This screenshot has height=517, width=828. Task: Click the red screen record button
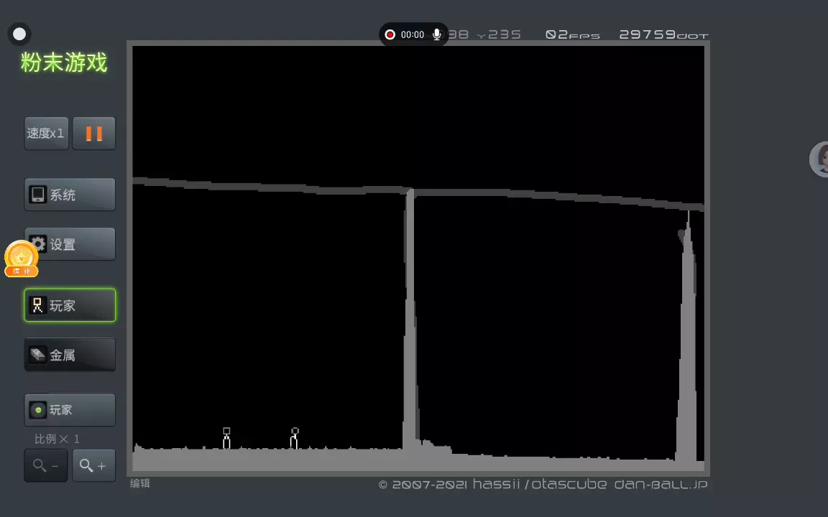click(390, 34)
